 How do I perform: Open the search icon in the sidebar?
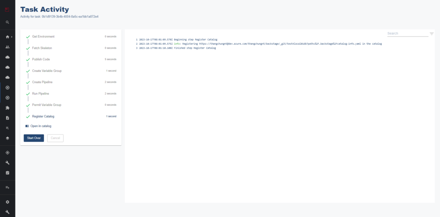click(7, 22)
